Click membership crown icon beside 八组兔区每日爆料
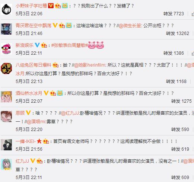This screenshot has height=182, width=194. (55, 65)
